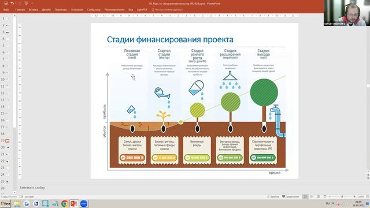Click the 250 000 $ seed amount badge

(x=132, y=157)
